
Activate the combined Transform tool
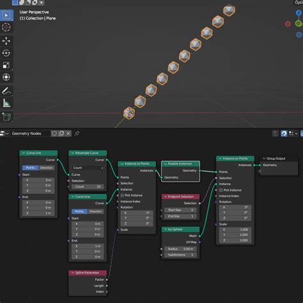point(6,77)
